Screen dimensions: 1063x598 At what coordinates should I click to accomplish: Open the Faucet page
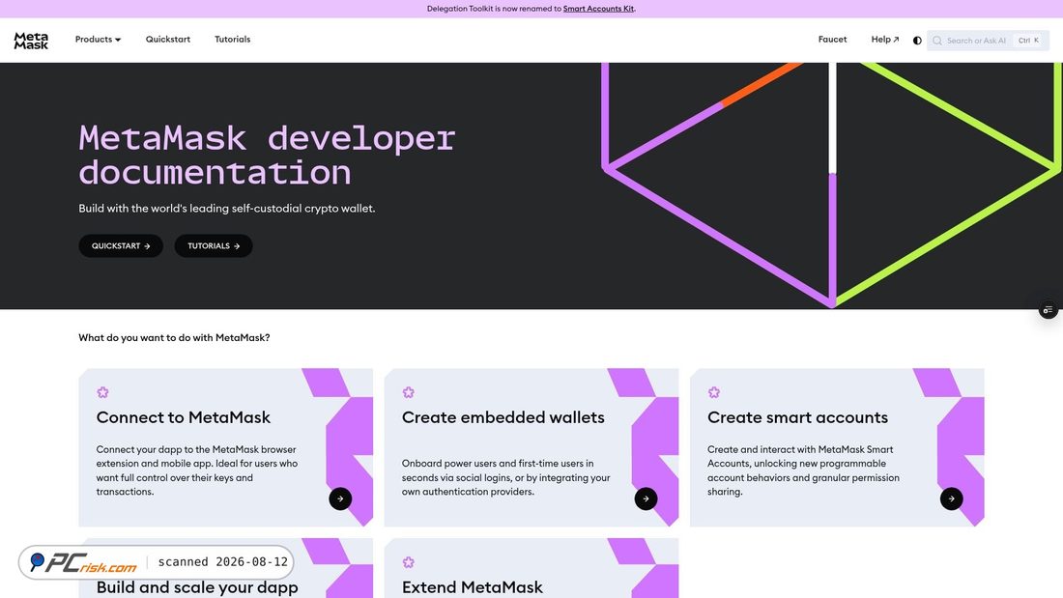pos(832,40)
